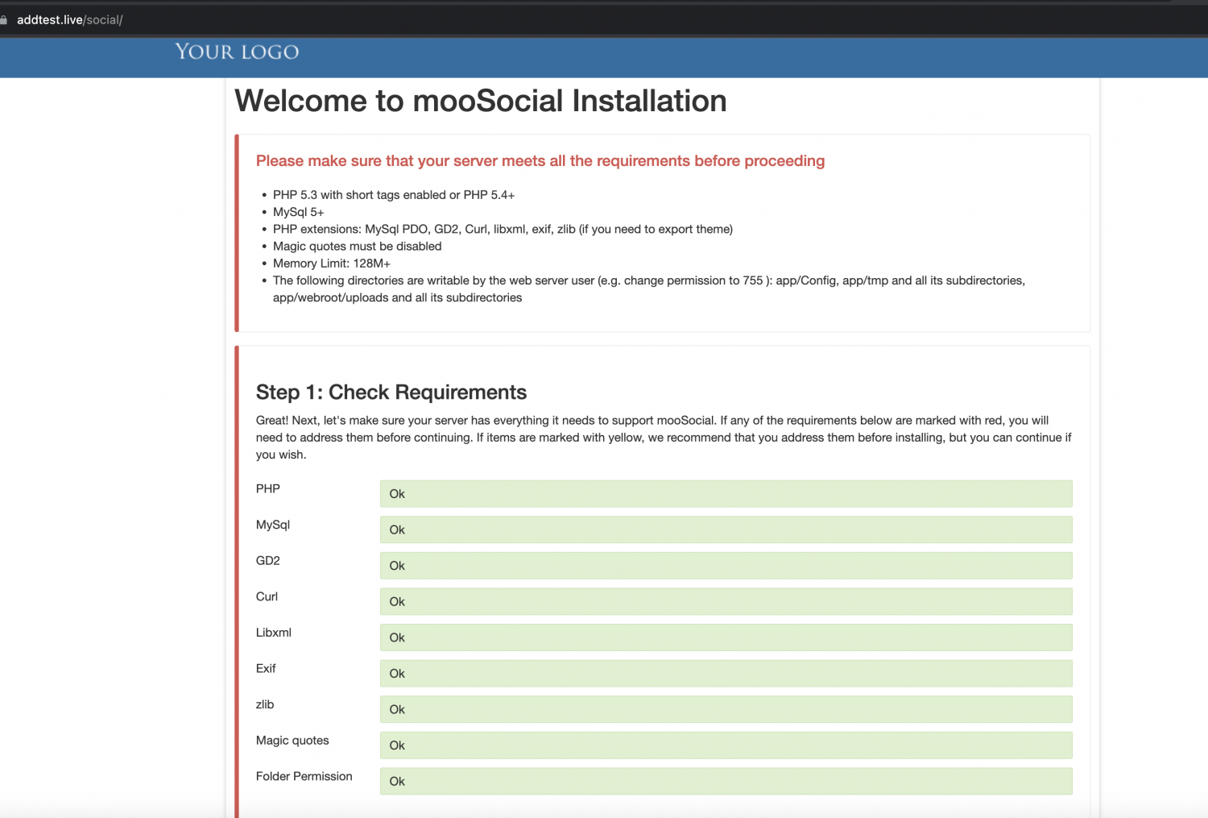This screenshot has height=818, width=1208.
Task: Click the Curl row label
Action: [267, 596]
